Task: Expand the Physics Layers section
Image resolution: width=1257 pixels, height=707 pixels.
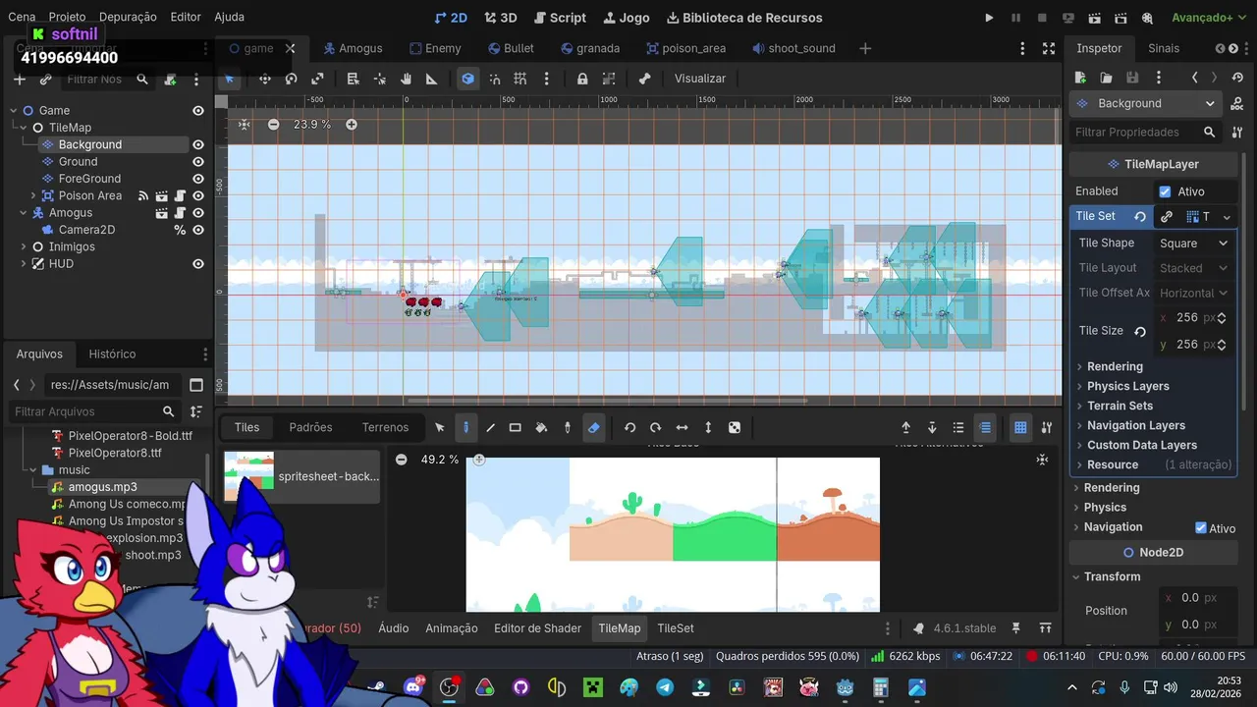Action: coord(1127,386)
